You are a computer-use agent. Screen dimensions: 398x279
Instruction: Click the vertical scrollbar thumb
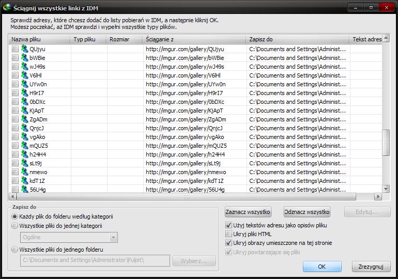click(x=386, y=143)
